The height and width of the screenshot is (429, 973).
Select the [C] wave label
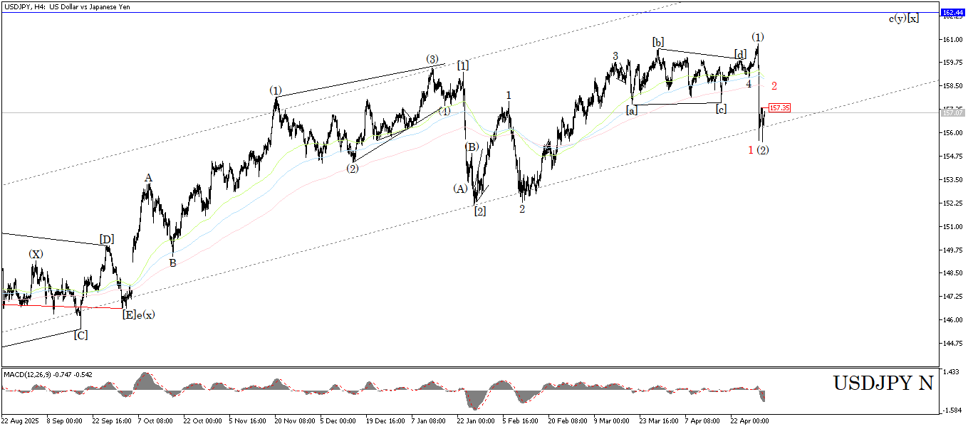pyautogui.click(x=80, y=335)
